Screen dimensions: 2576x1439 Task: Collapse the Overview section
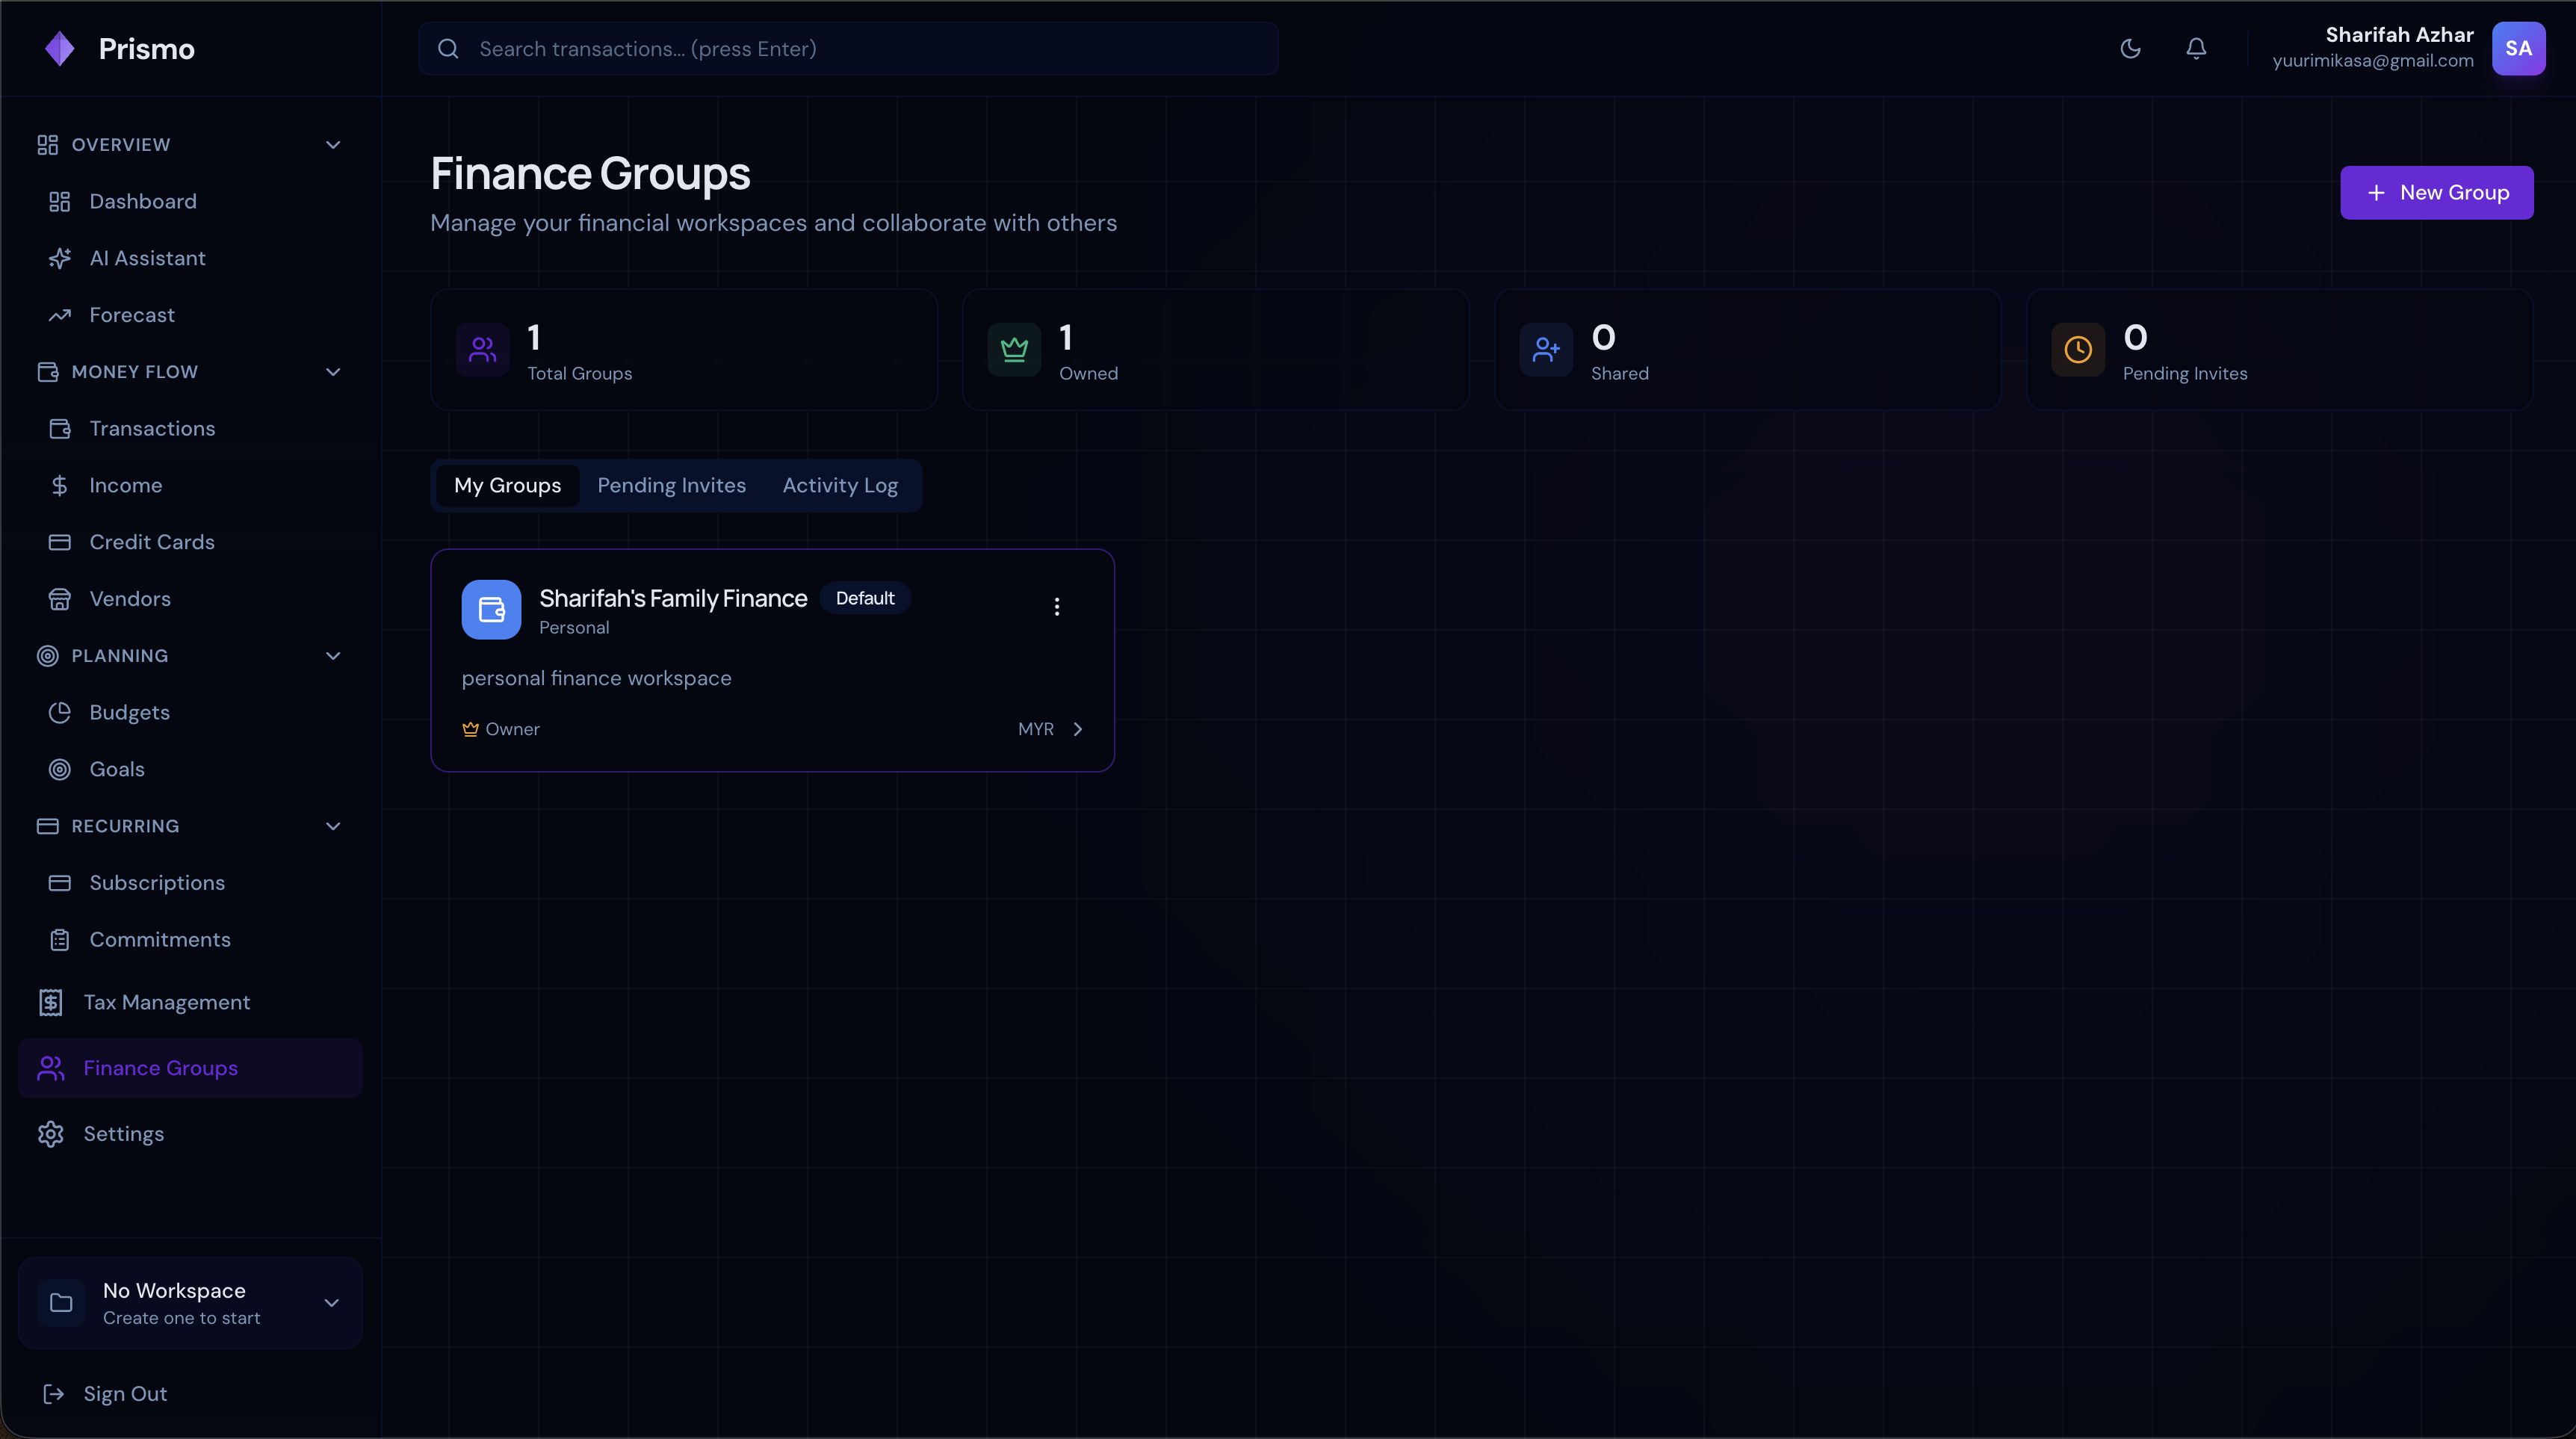click(x=333, y=145)
